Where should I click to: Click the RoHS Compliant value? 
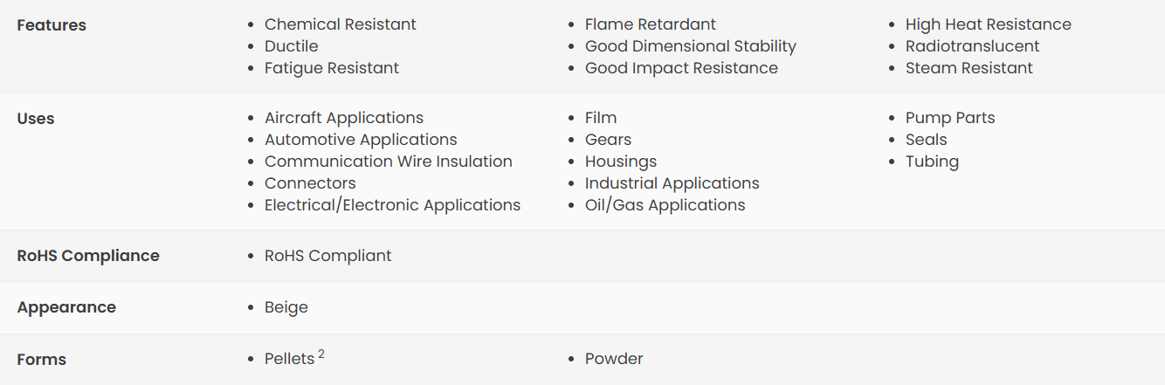328,256
